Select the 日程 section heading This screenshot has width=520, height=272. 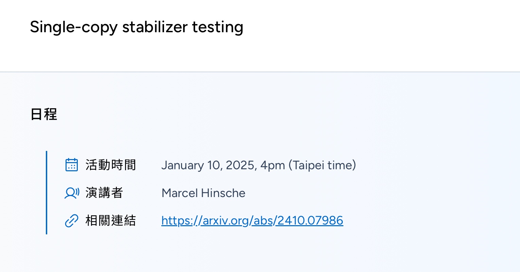44,114
